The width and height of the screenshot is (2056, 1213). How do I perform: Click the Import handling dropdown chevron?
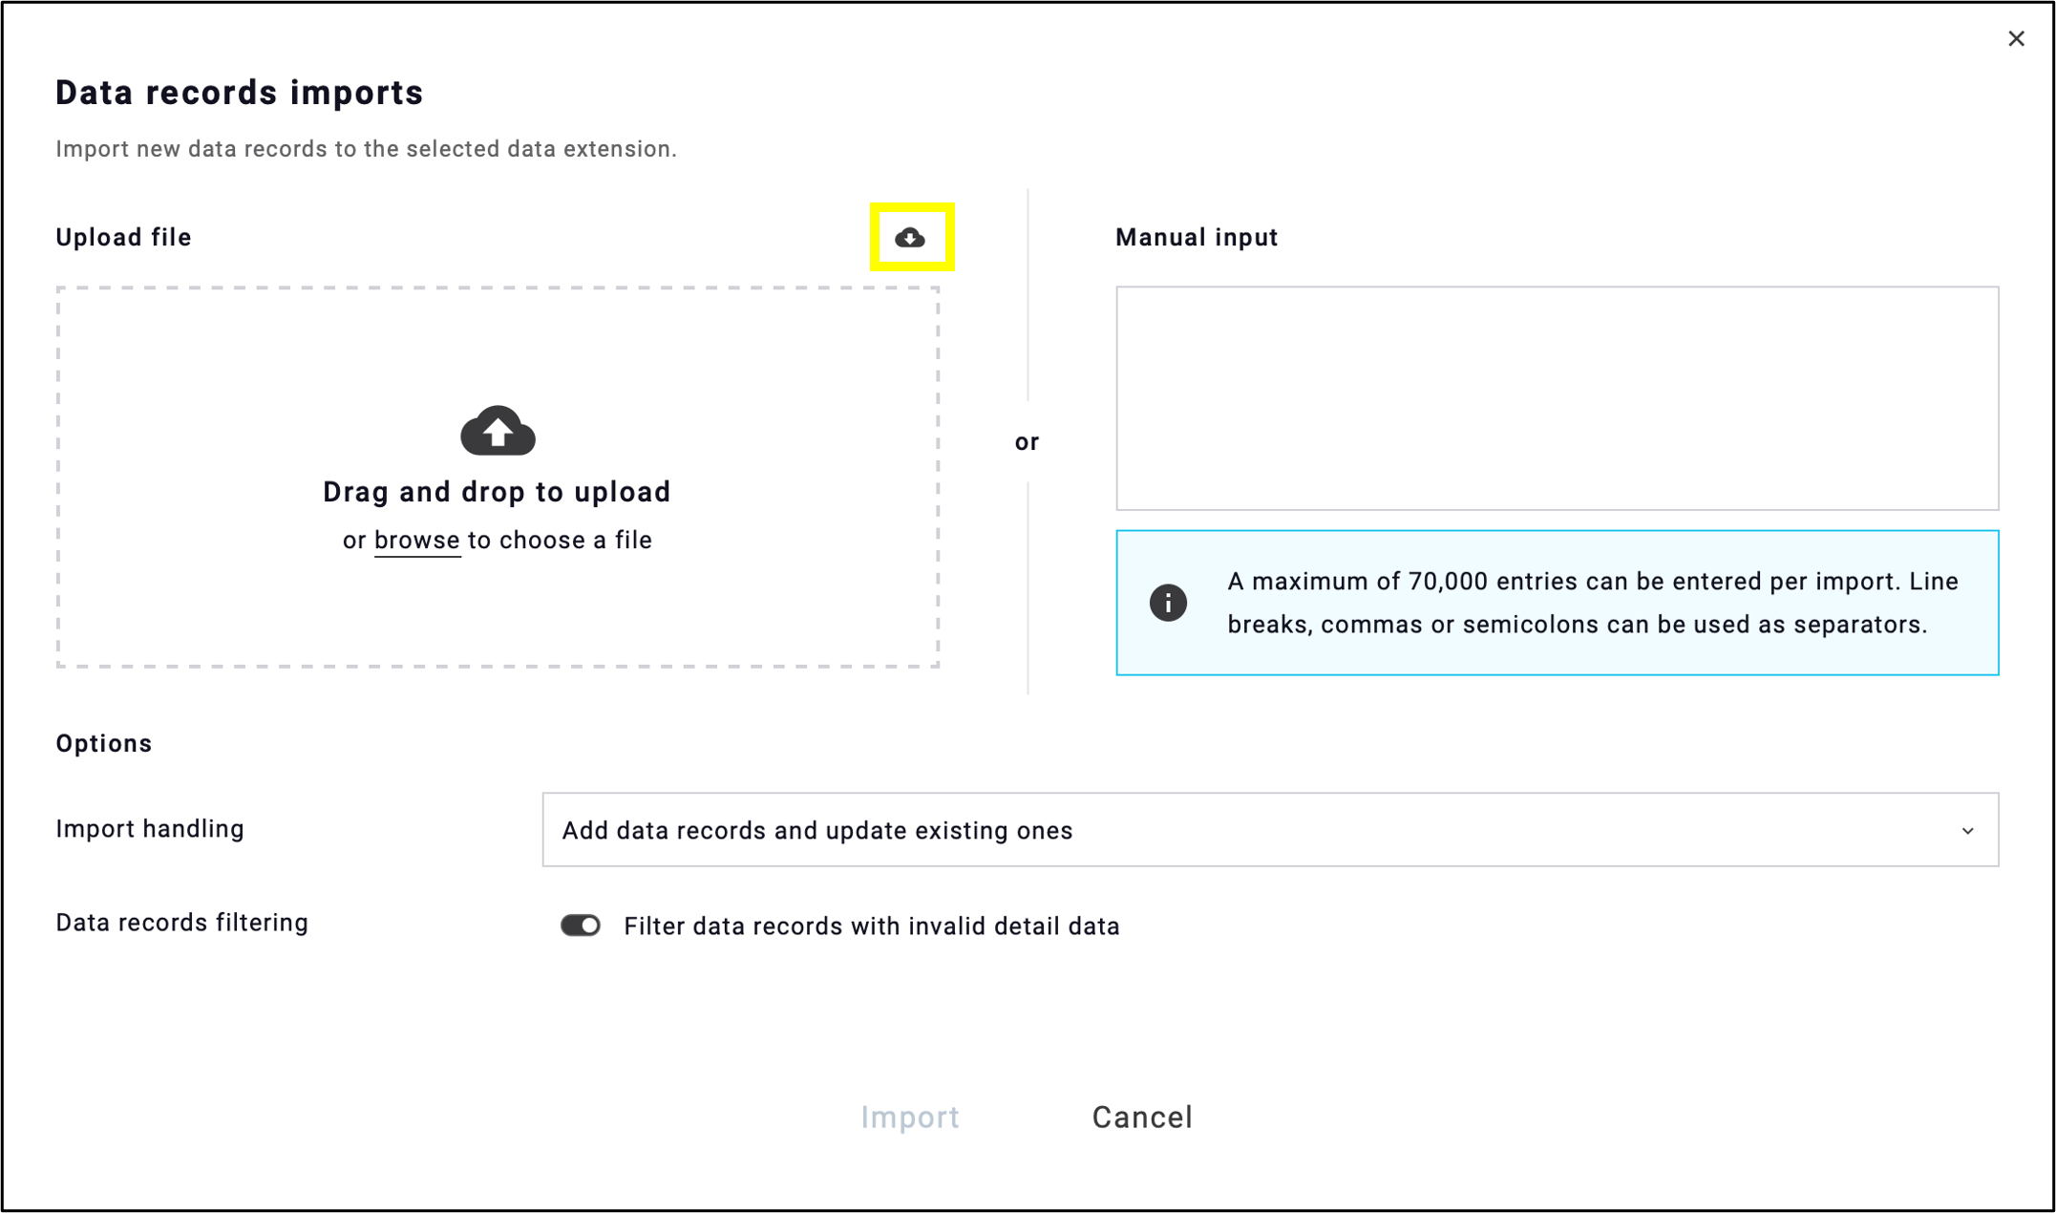click(x=1967, y=831)
